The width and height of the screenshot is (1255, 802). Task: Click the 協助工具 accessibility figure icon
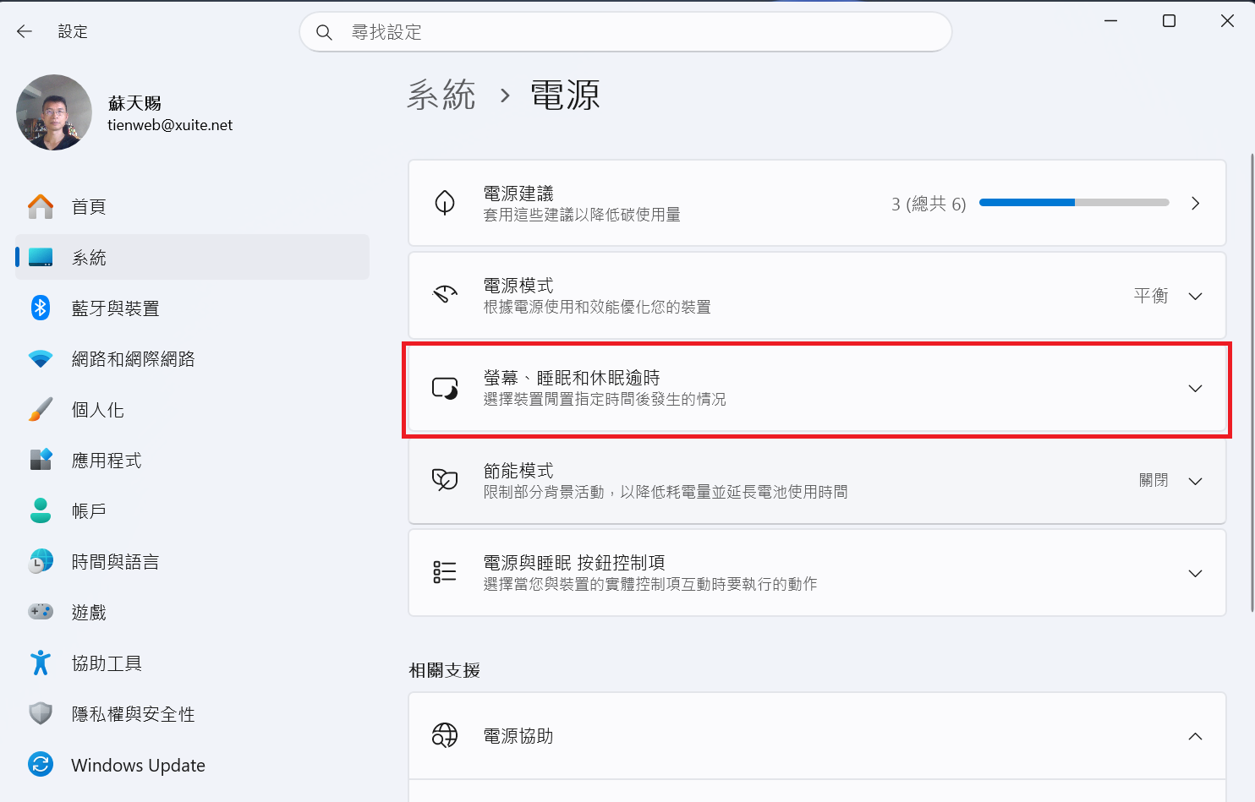point(41,663)
